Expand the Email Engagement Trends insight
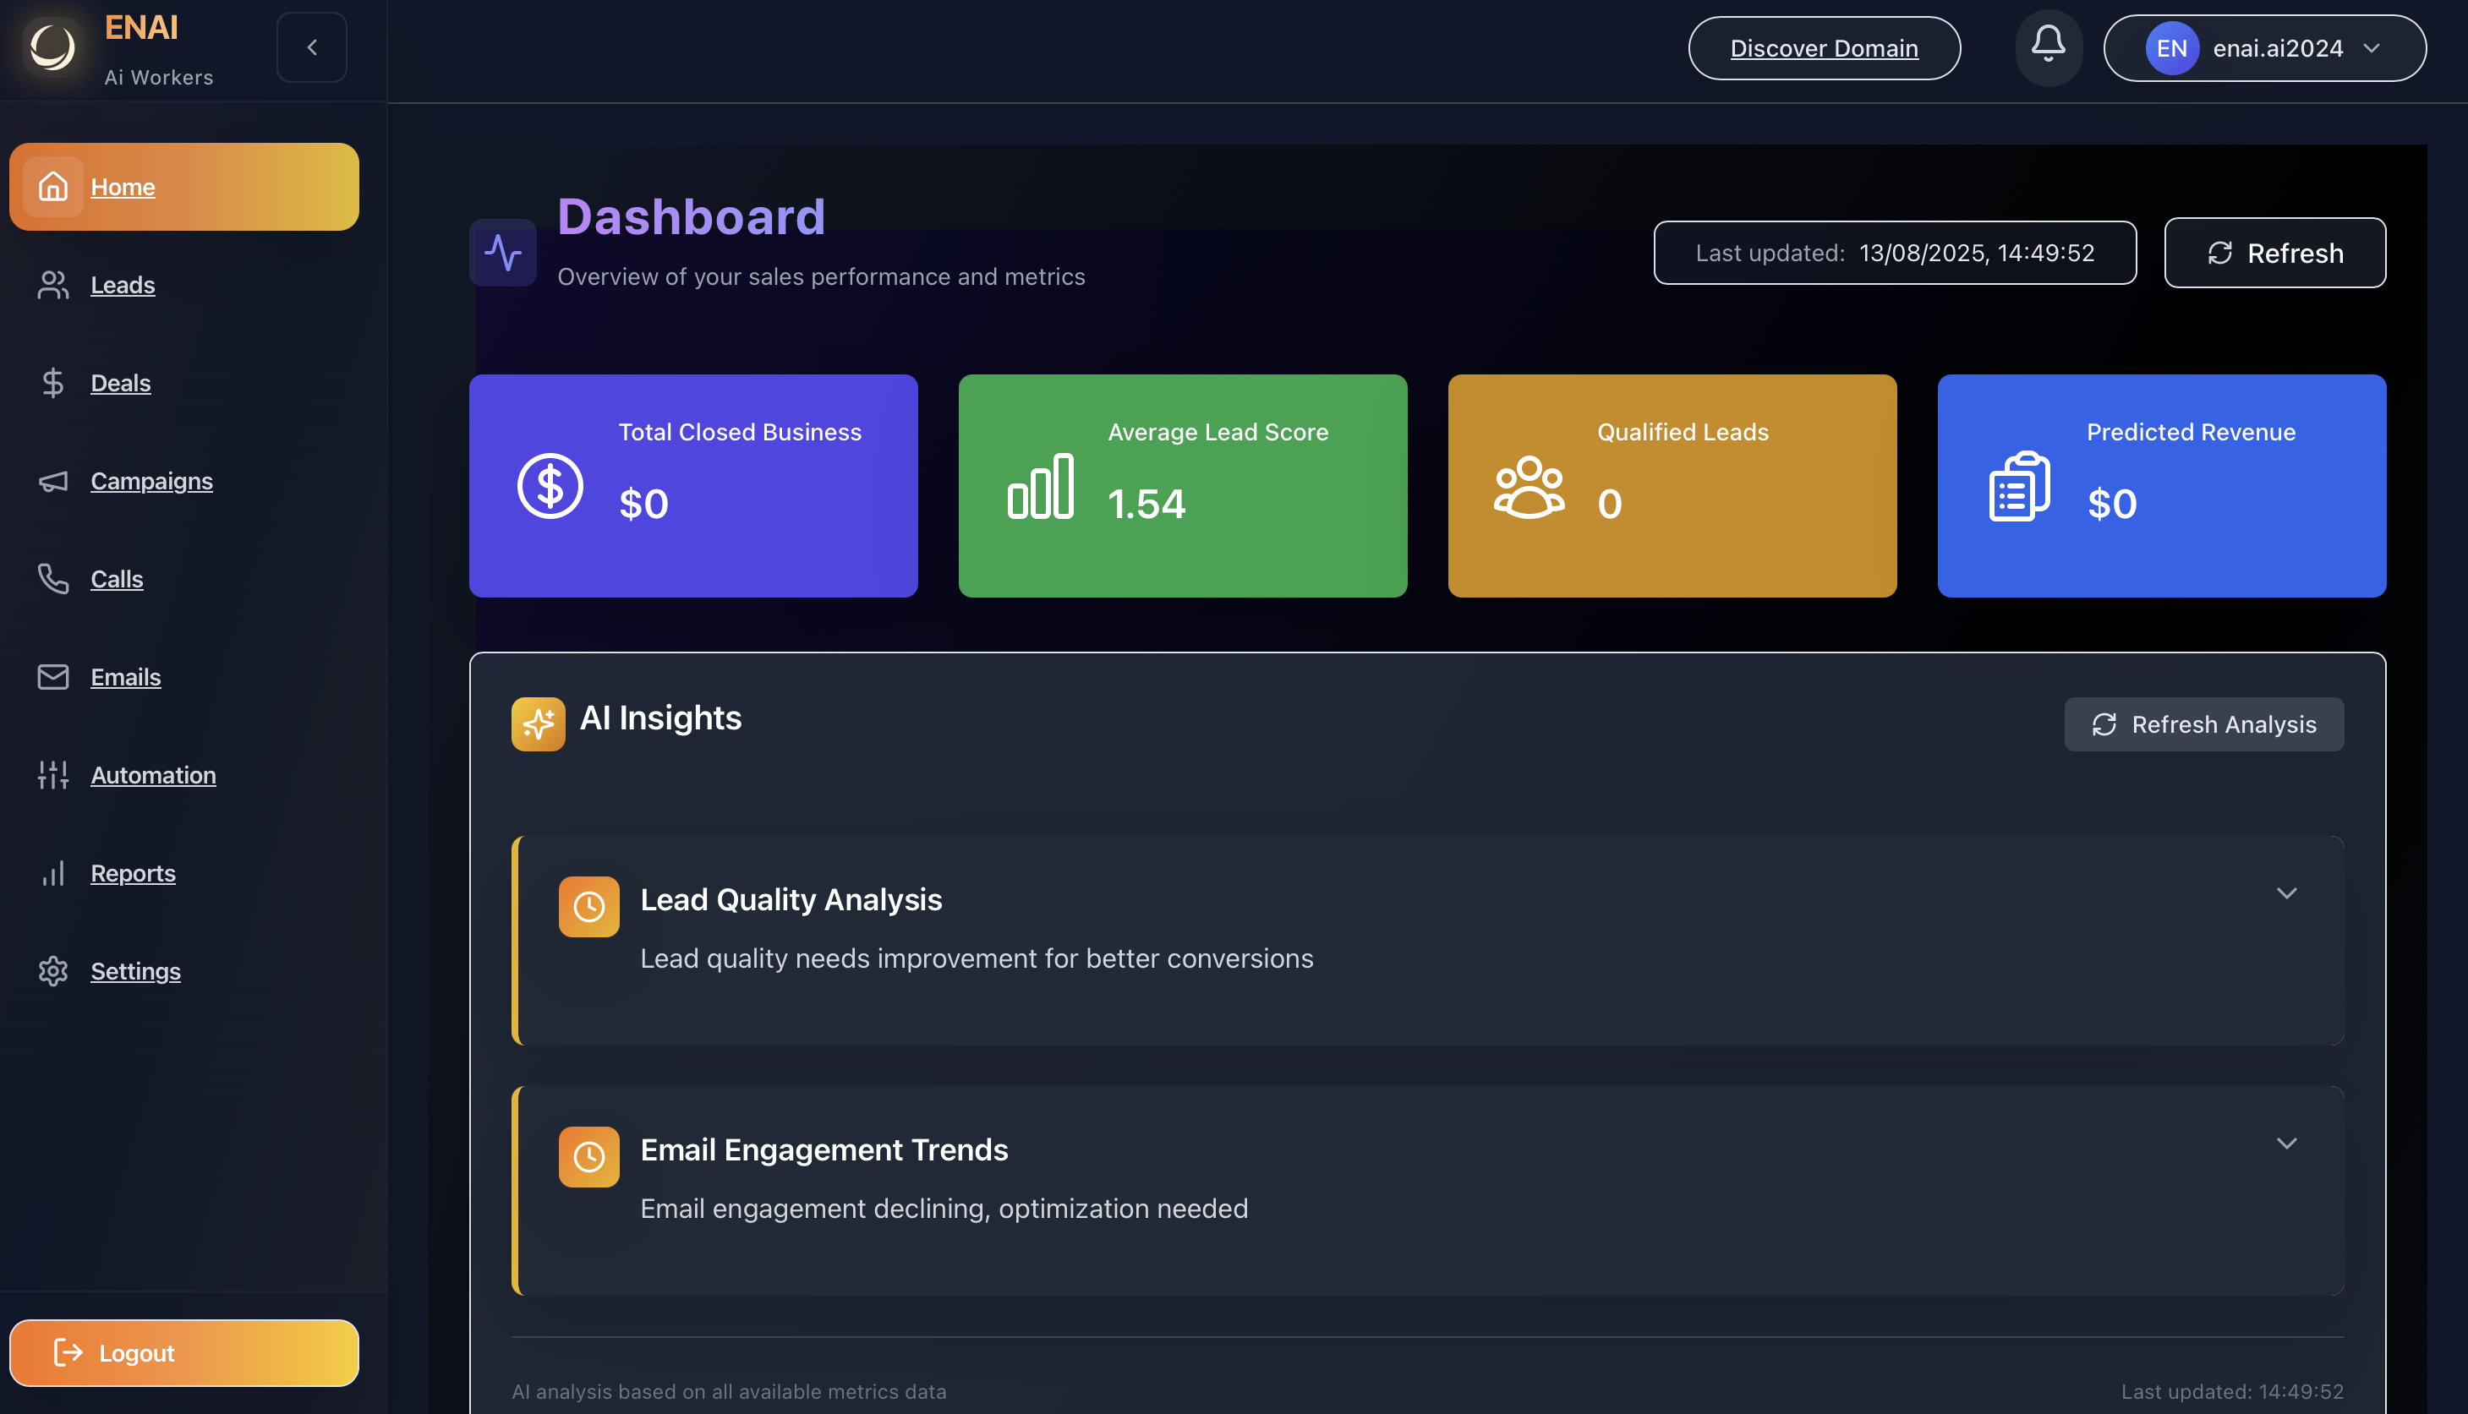The height and width of the screenshot is (1414, 2468). tap(2287, 1143)
